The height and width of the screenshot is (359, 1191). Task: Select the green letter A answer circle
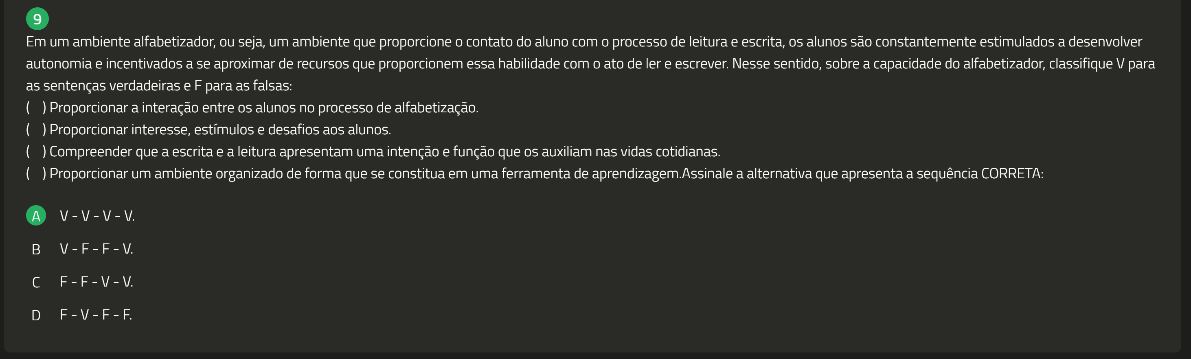coord(36,216)
